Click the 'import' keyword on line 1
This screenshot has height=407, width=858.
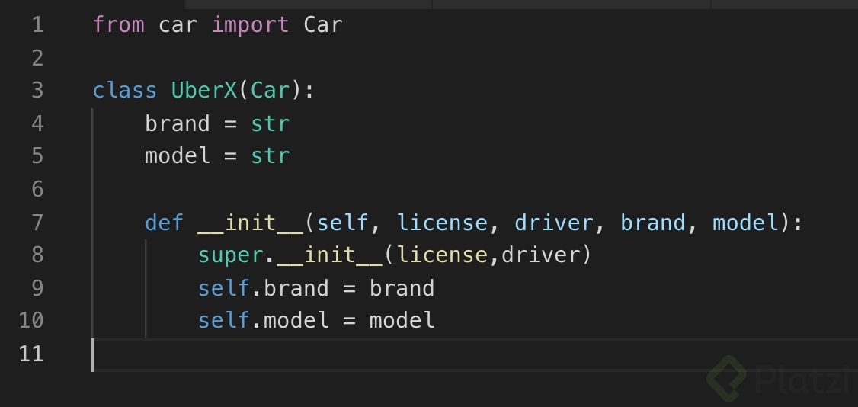click(251, 26)
